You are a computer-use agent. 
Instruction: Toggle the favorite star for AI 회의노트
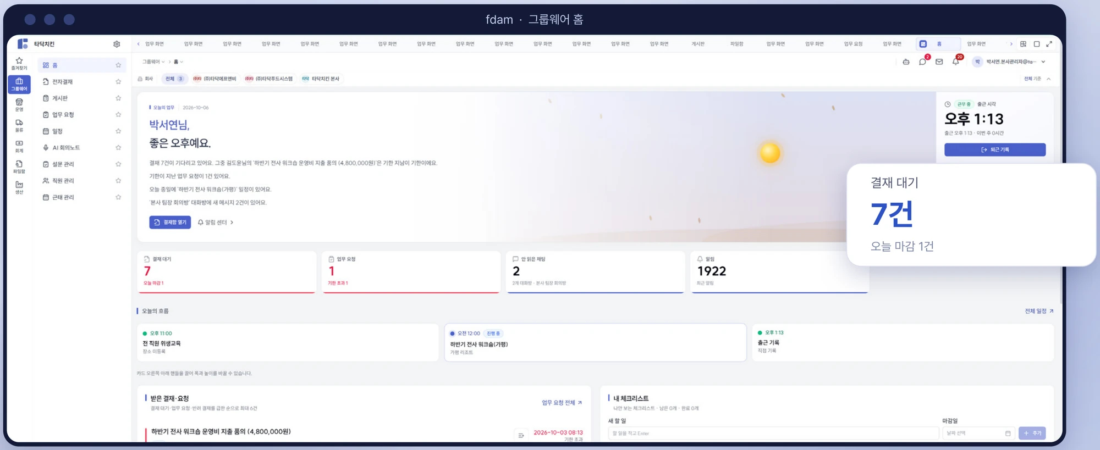(118, 147)
